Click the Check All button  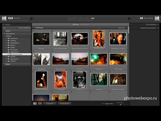(50, 104)
